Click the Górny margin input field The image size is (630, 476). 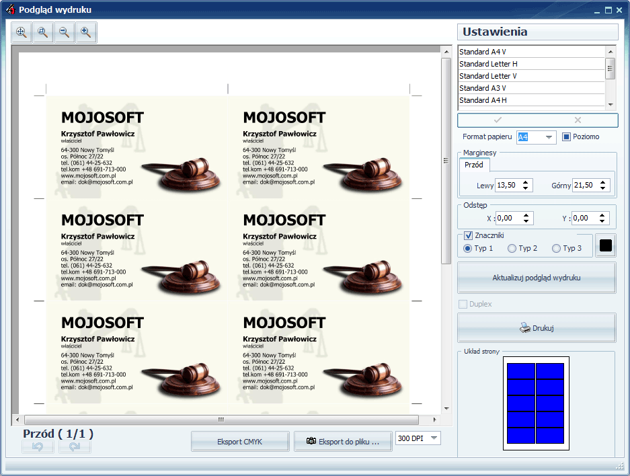tap(586, 185)
